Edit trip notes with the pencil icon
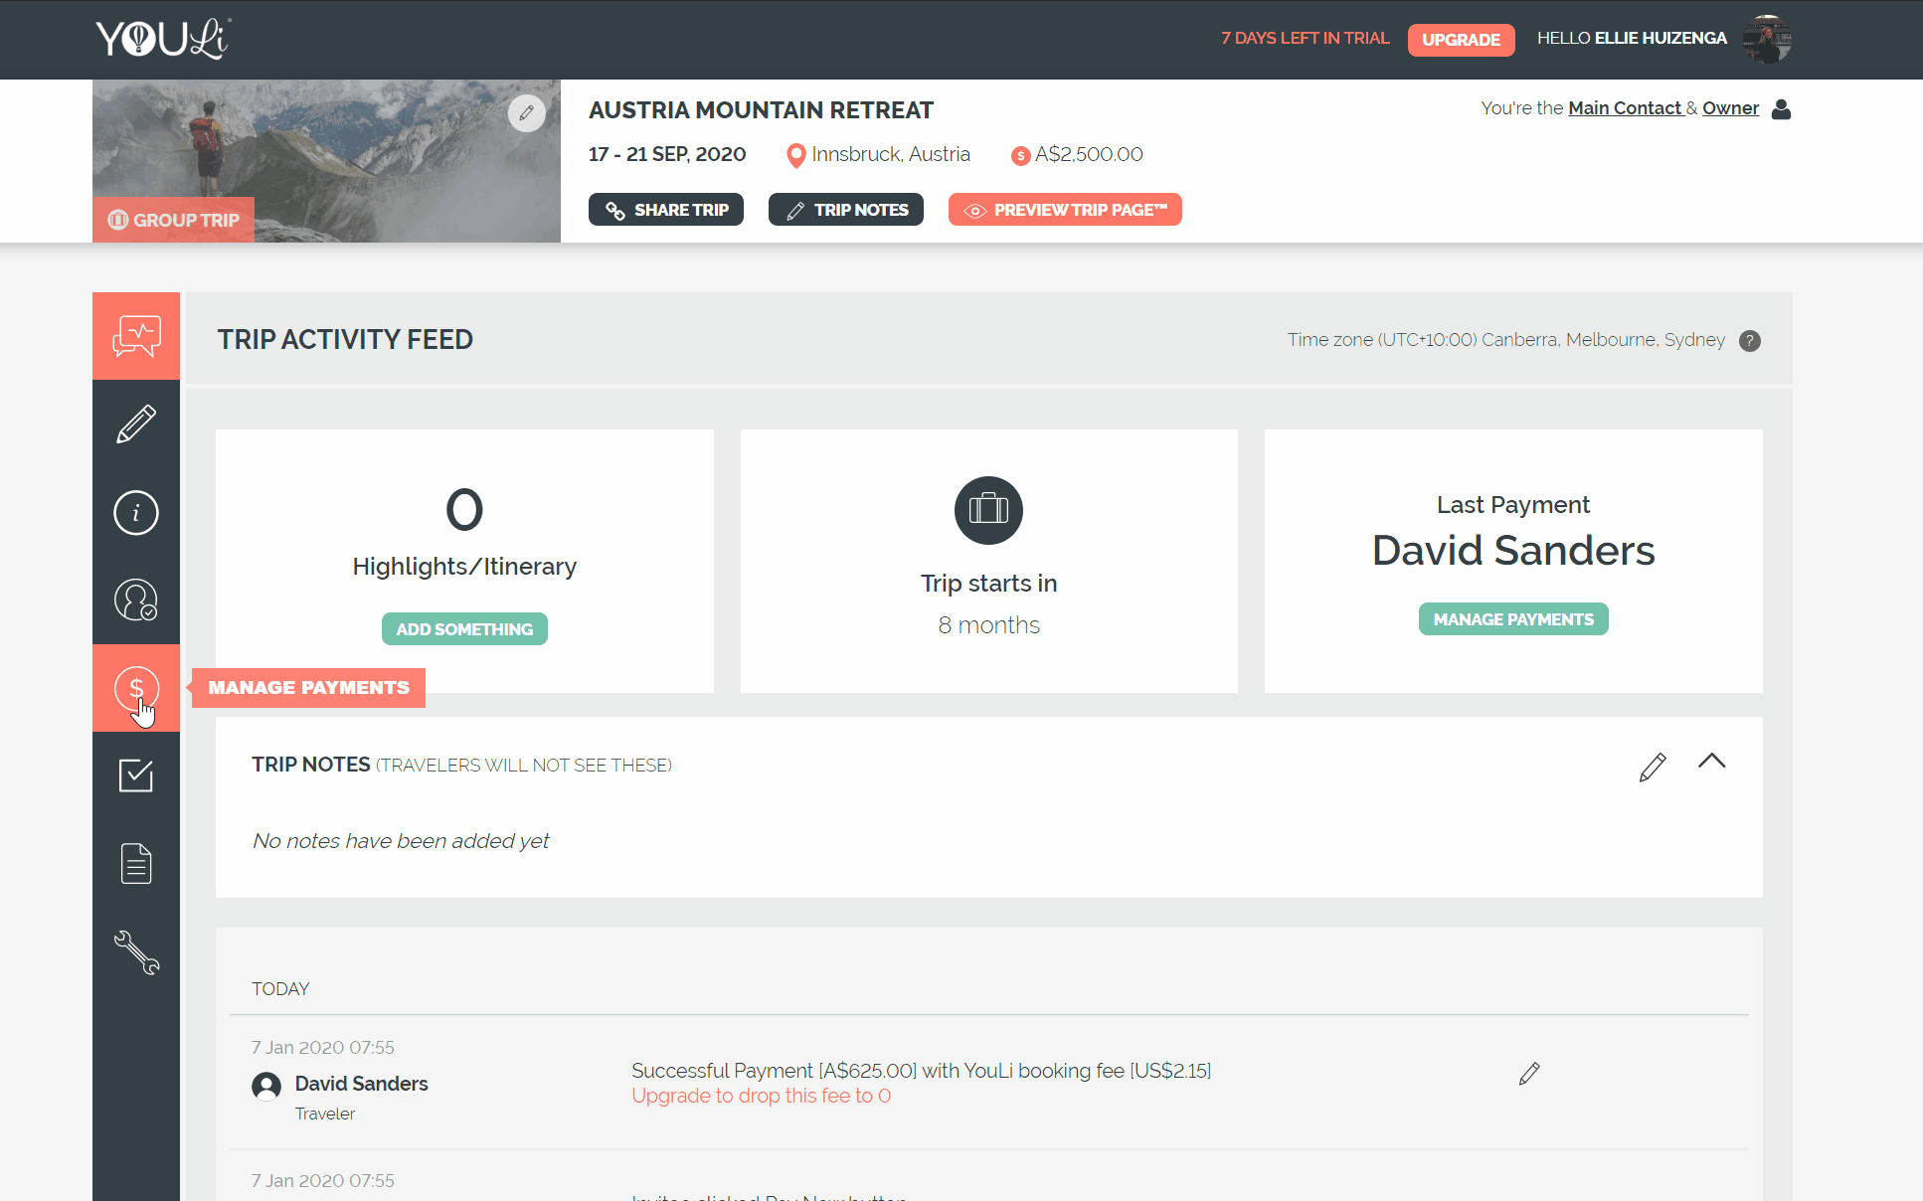This screenshot has width=1923, height=1201. tap(1653, 767)
